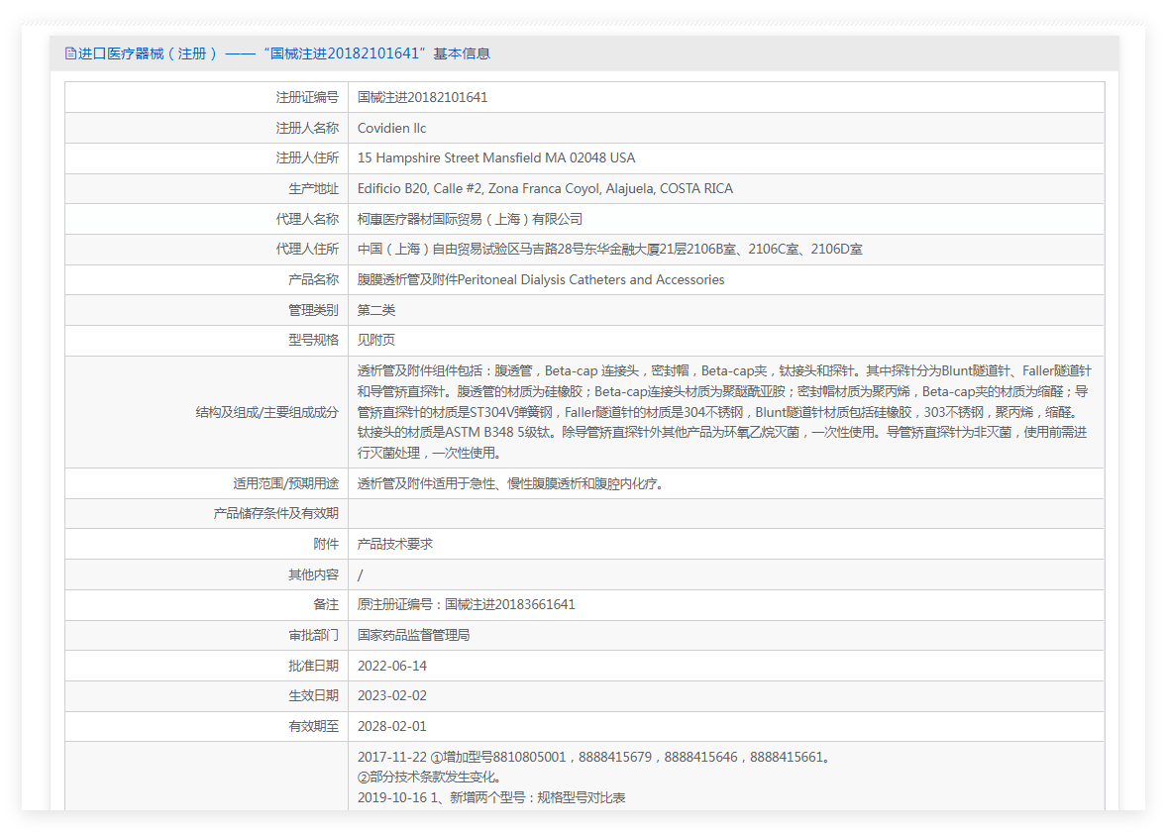This screenshot has width=1167, height=832.
Task: Select the registration number value 国械注进20182101641
Action: [x=422, y=97]
